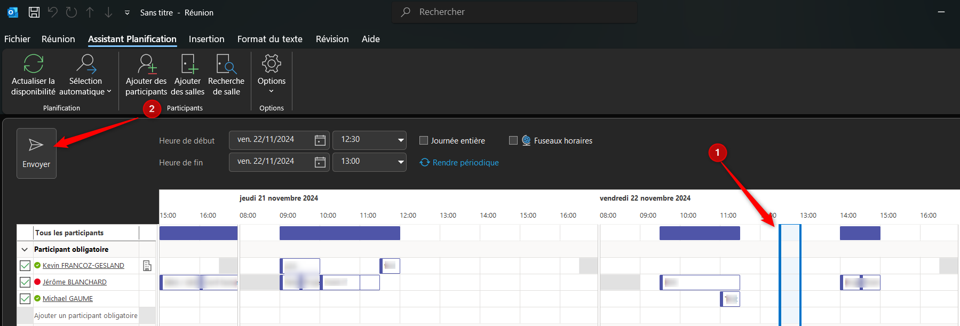Uncheck Jérôme BLANCHARD participant checkbox
Screen dimensions: 960x326
point(25,282)
